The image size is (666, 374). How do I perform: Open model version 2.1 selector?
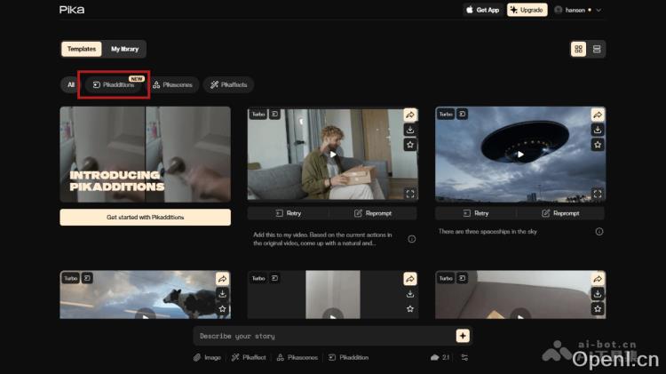[440, 357]
